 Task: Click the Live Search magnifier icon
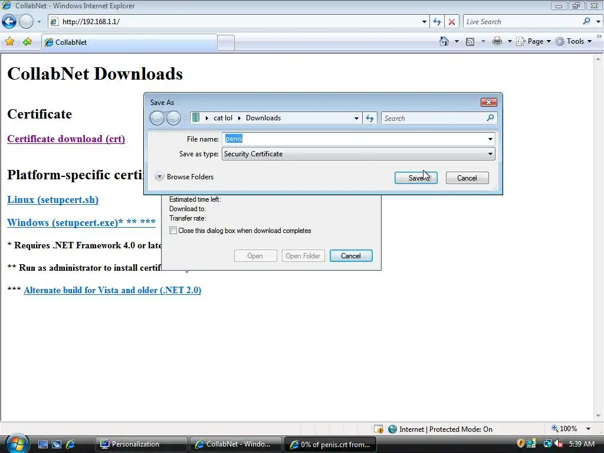(586, 22)
